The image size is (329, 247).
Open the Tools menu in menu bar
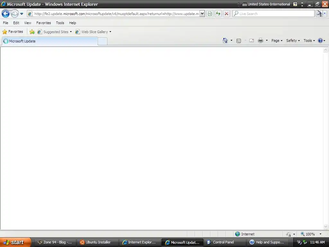coord(60,23)
